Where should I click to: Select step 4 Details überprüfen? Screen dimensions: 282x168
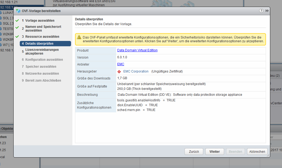click(x=39, y=44)
